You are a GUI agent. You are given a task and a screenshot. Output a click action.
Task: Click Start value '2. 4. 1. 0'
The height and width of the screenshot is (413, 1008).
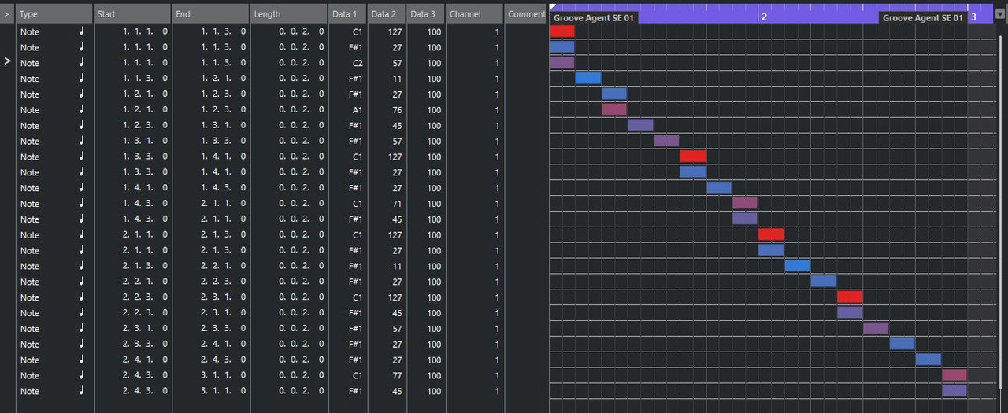pyautogui.click(x=145, y=360)
